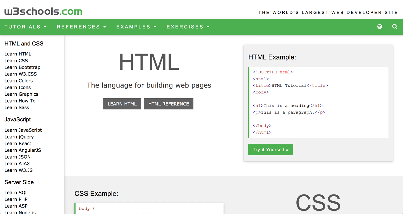Click the w3schools.com logo
403x214 pixels.
(43, 12)
